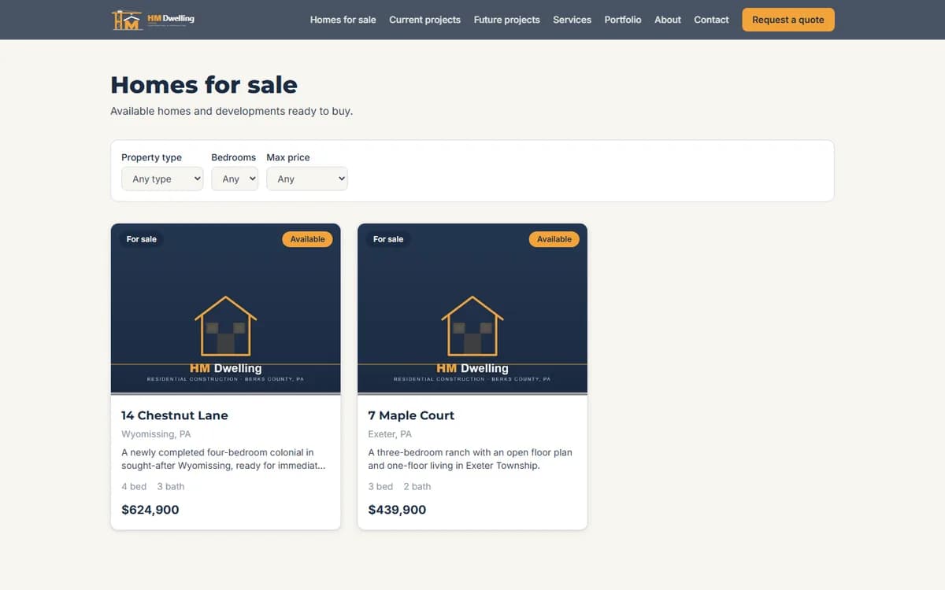Screen dimensions: 945x590
Task: Click the Max price filter label
Action: [288, 157]
